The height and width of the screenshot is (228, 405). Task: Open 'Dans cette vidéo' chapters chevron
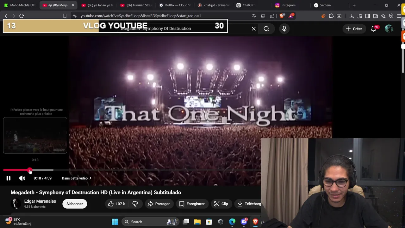[90, 178]
